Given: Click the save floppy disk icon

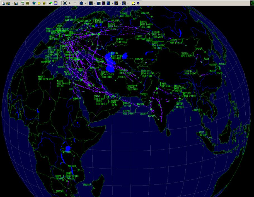Looking at the screenshot, I should [16, 3].
